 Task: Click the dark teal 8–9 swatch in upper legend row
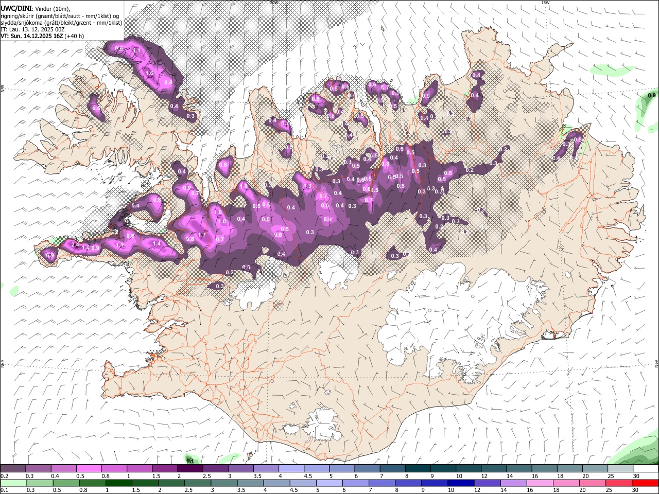pyautogui.click(x=418, y=469)
